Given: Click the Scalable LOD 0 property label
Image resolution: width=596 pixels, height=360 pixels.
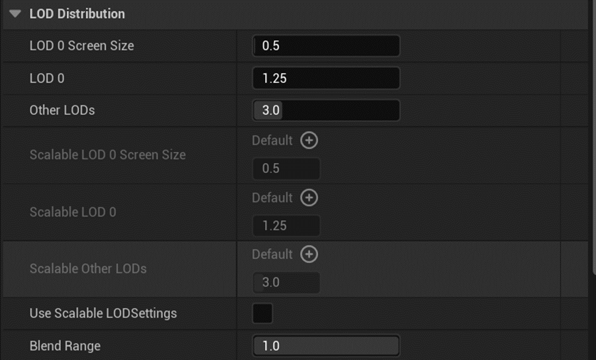Looking at the screenshot, I should 73,212.
